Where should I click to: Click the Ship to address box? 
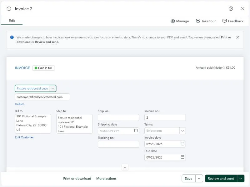(x=74, y=124)
